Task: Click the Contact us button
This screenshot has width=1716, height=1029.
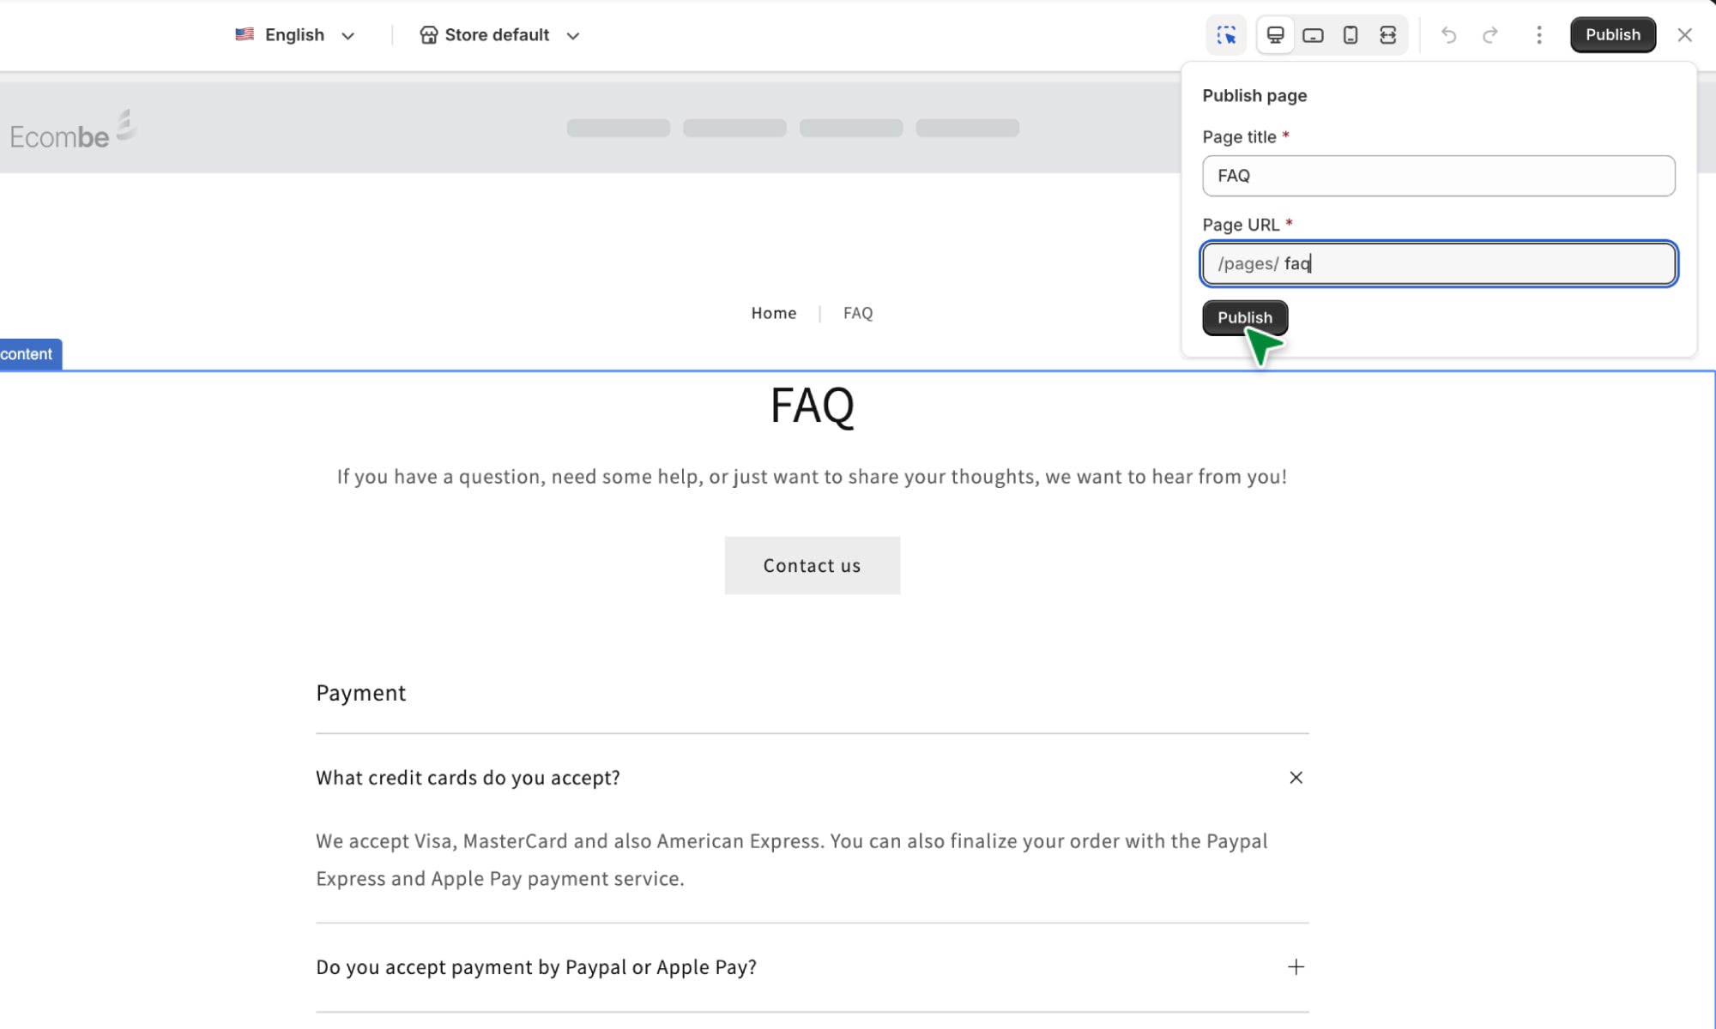Action: [812, 566]
